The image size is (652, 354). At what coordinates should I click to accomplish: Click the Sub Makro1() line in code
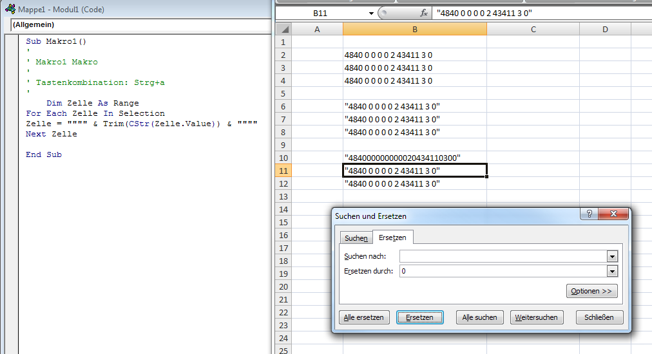[x=56, y=41]
